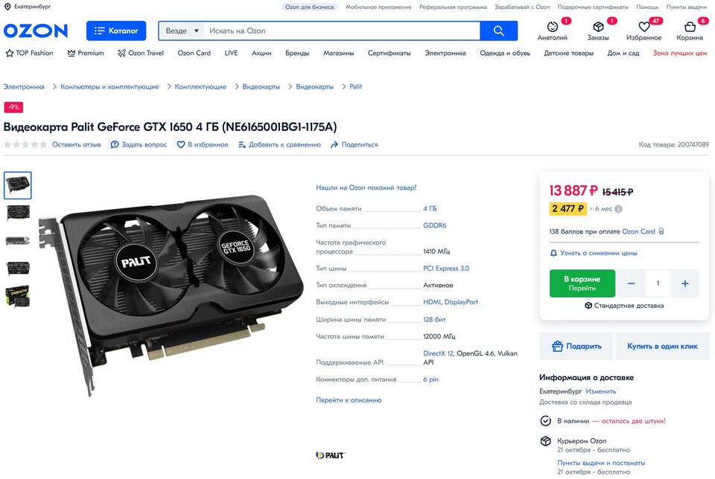
Task: Open Анатолий profile icon
Action: (x=552, y=27)
